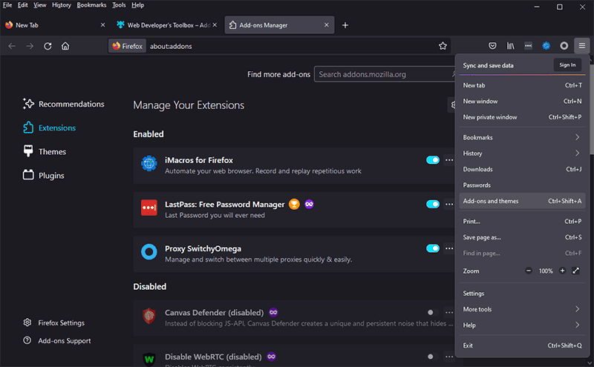Screen dimensions: 594x367
Task: Open the Pocket save icon
Action: pos(492,46)
